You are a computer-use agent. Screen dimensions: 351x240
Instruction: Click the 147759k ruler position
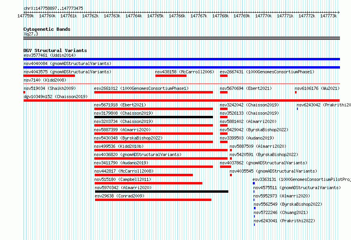pyautogui.click(x=26, y=16)
